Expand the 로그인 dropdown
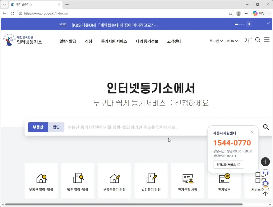 (216, 41)
